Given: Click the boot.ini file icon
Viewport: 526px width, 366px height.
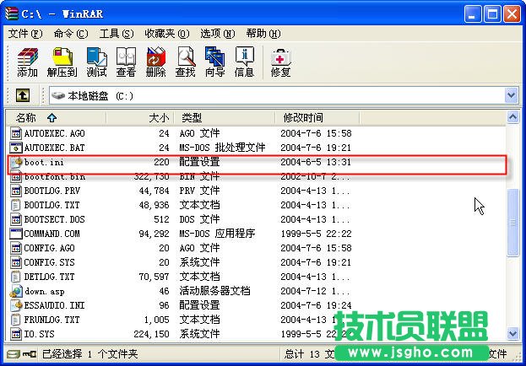Looking at the screenshot, I should (x=16, y=162).
